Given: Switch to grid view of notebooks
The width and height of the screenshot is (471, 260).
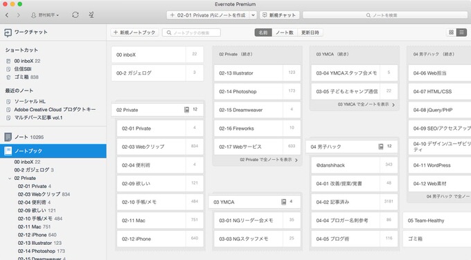Looking at the screenshot, I should (451, 32).
